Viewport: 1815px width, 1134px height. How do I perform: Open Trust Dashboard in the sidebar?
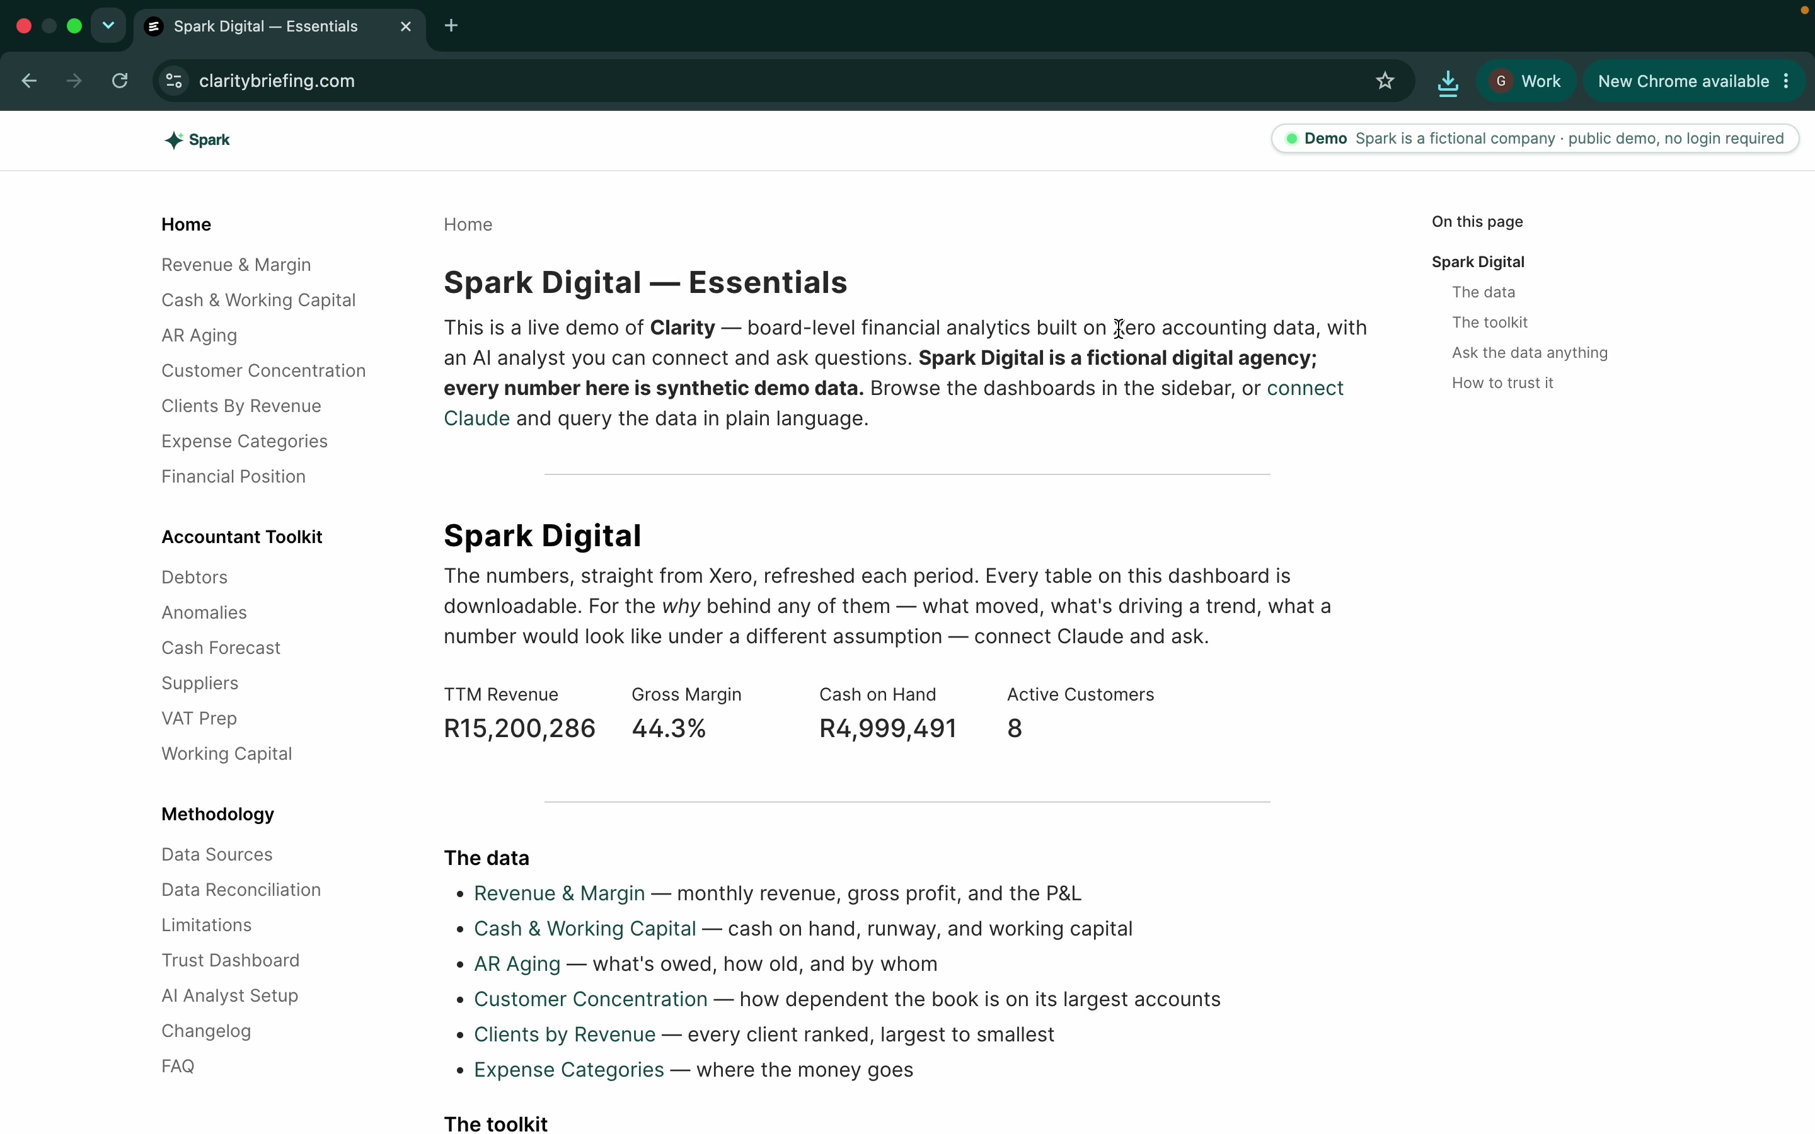point(230,960)
